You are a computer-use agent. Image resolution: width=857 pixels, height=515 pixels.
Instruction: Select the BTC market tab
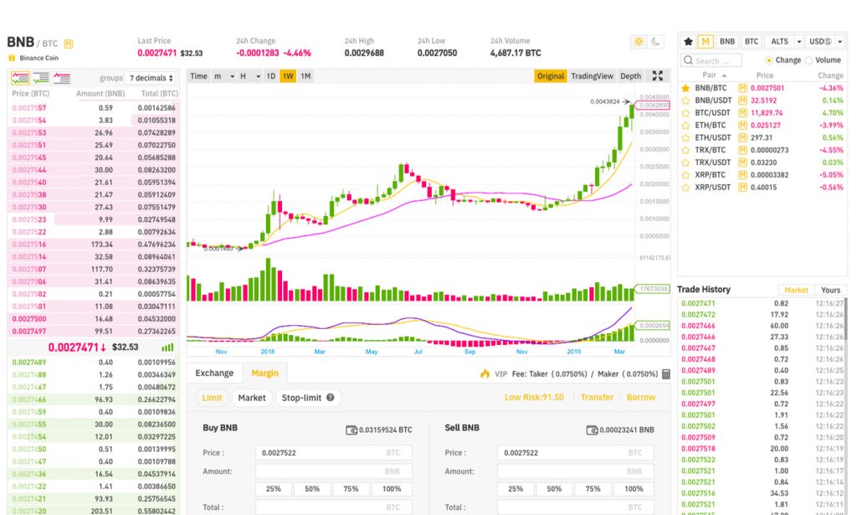point(752,42)
